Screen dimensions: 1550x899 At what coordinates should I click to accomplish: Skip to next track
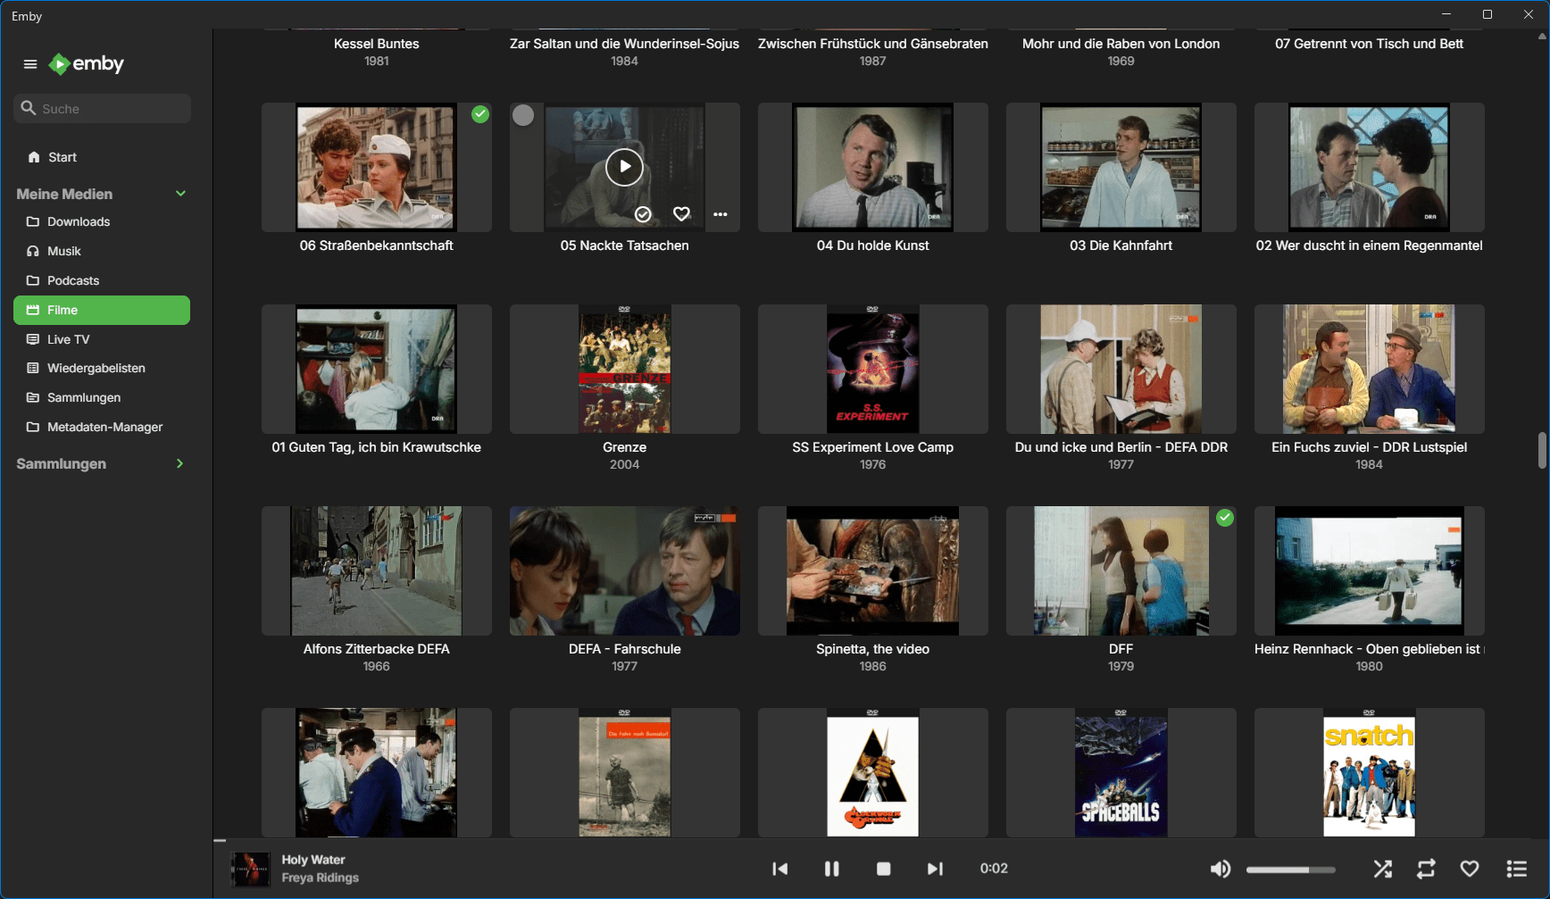click(x=935, y=869)
